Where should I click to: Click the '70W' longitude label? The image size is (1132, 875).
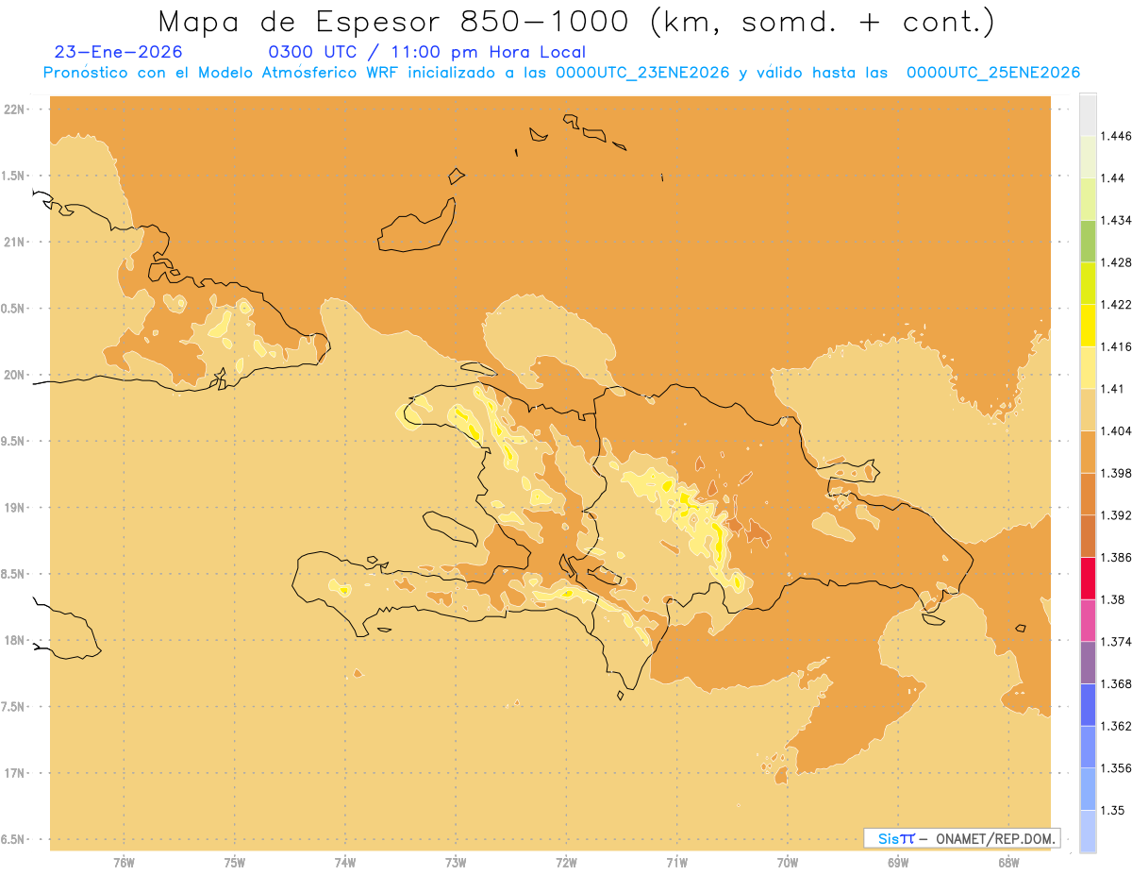[x=788, y=863]
